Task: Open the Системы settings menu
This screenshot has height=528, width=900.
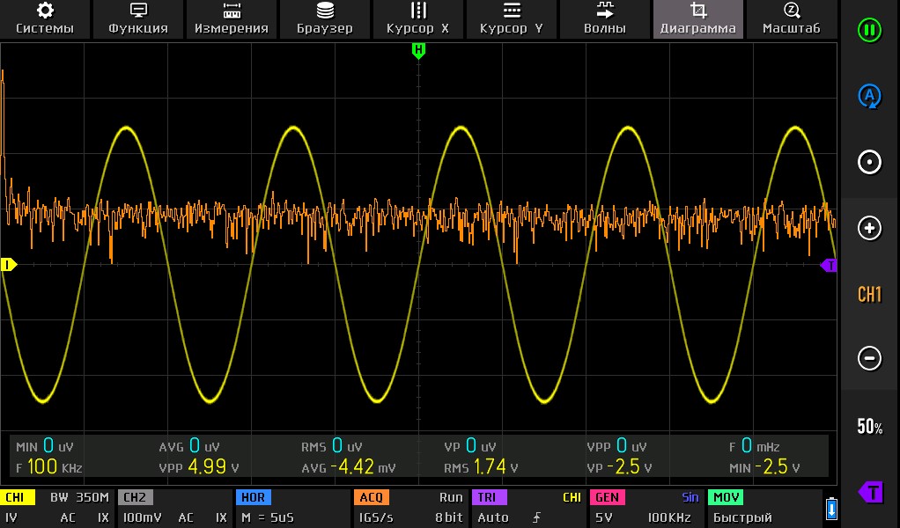Action: [x=45, y=18]
